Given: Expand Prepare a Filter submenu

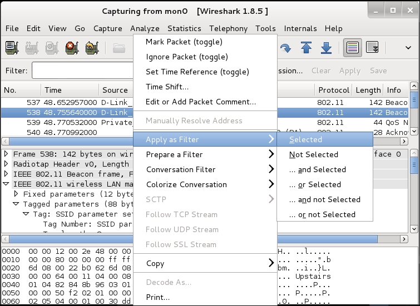Looking at the screenshot, I should point(205,154).
